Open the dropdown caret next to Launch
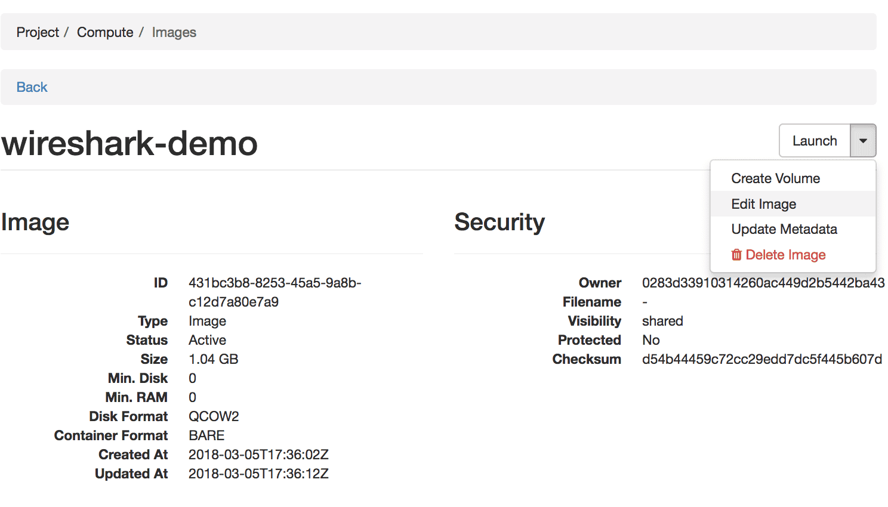Screen dimensions: 888x507 (x=863, y=141)
